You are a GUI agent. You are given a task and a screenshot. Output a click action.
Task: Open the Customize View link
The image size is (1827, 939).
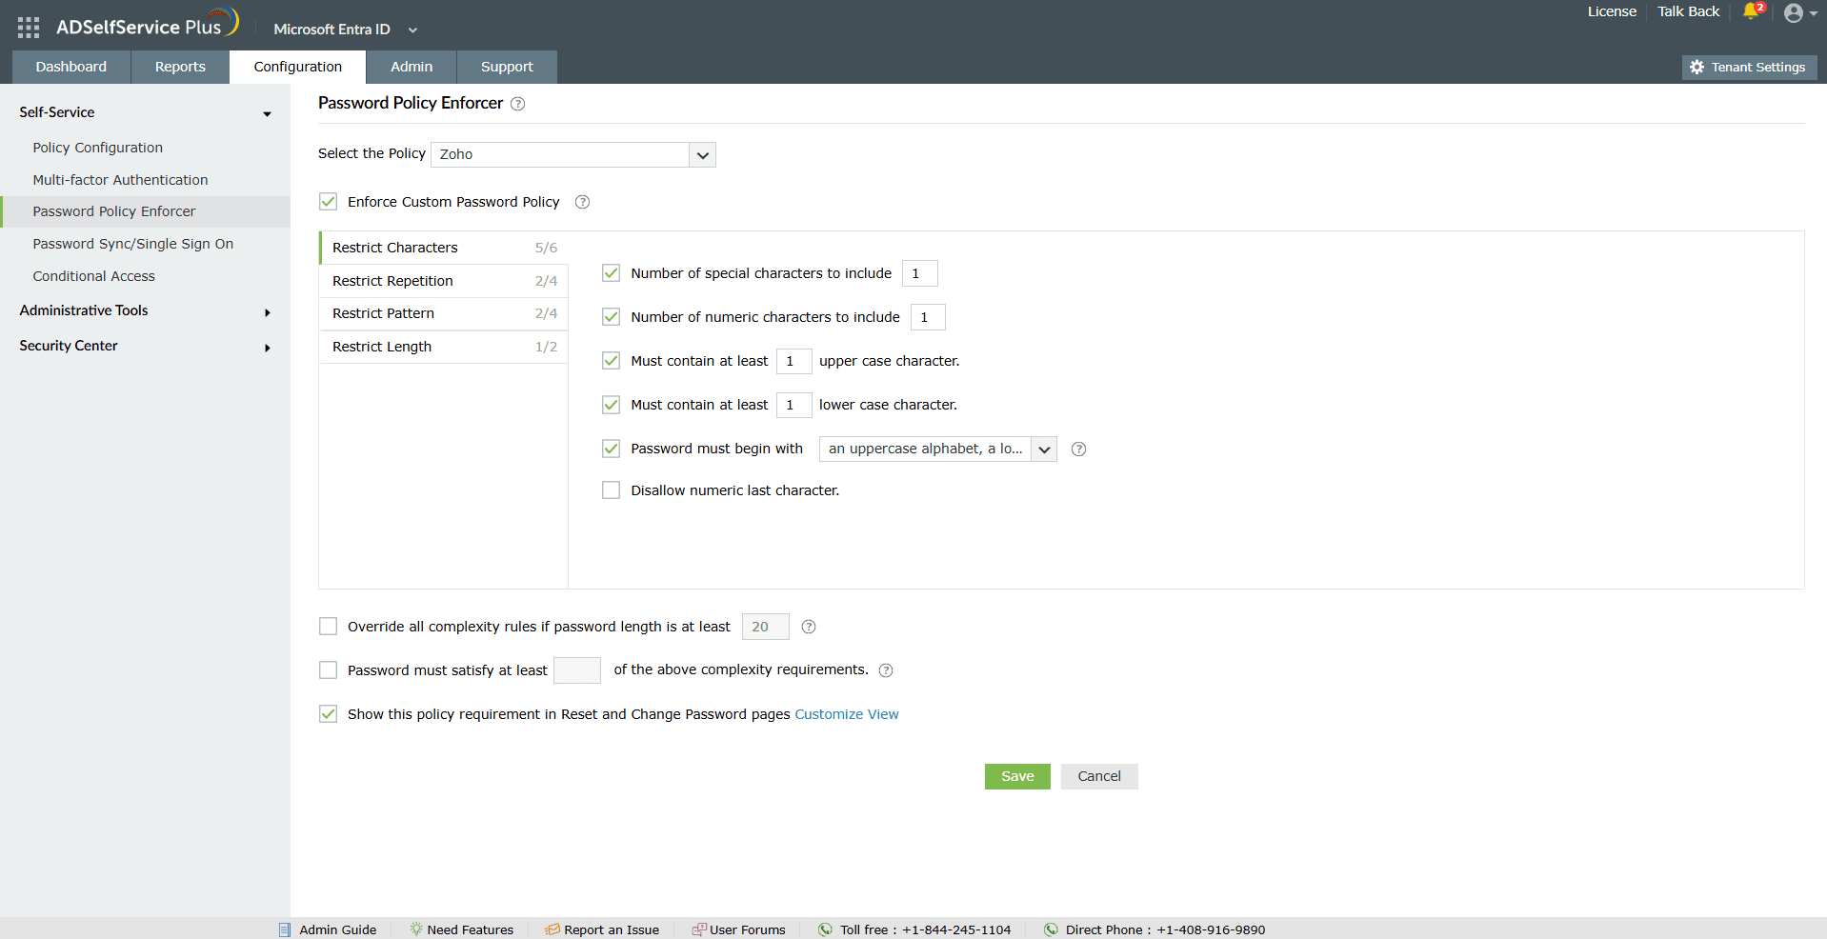tap(847, 714)
